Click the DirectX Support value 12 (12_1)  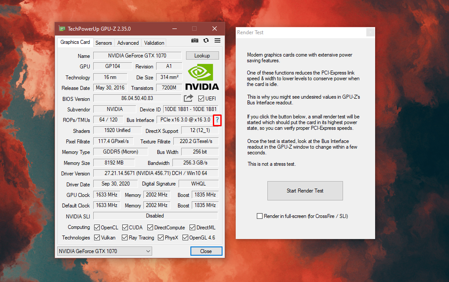coord(200,130)
